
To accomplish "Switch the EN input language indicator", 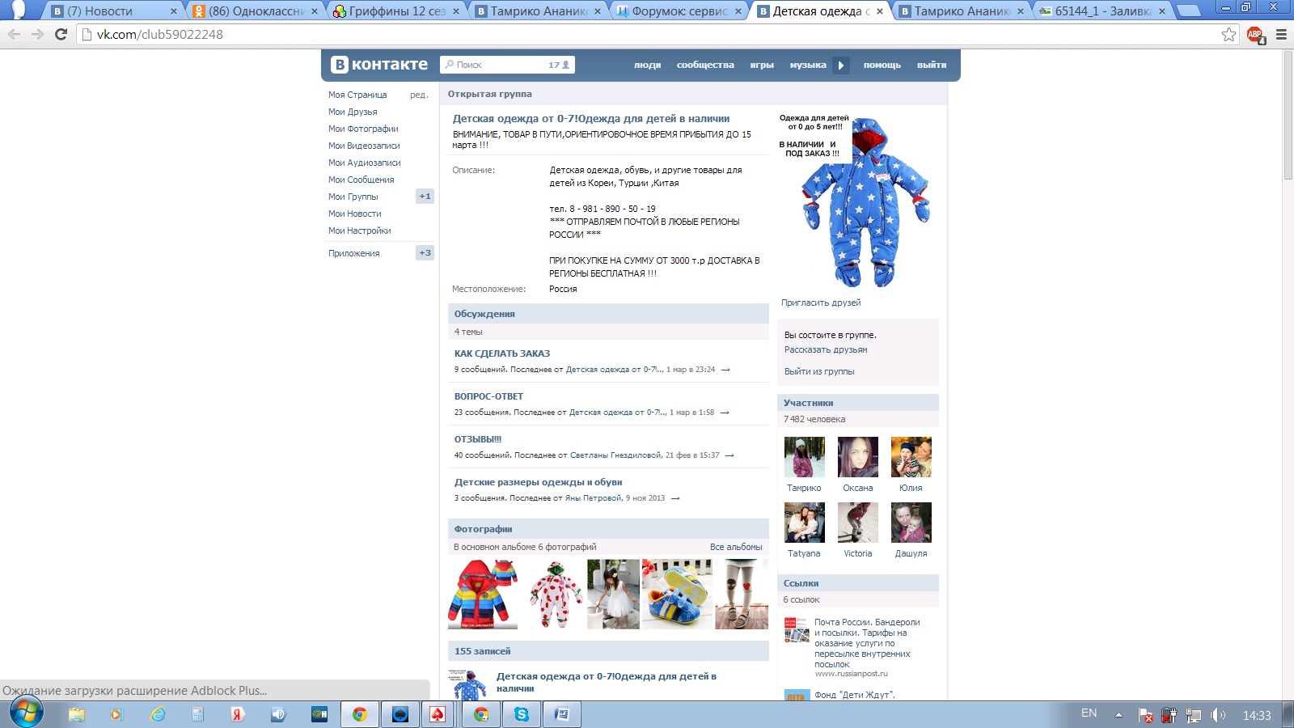I will [1089, 713].
